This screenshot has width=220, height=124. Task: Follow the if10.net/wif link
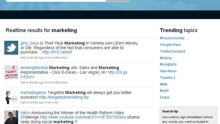point(57,52)
